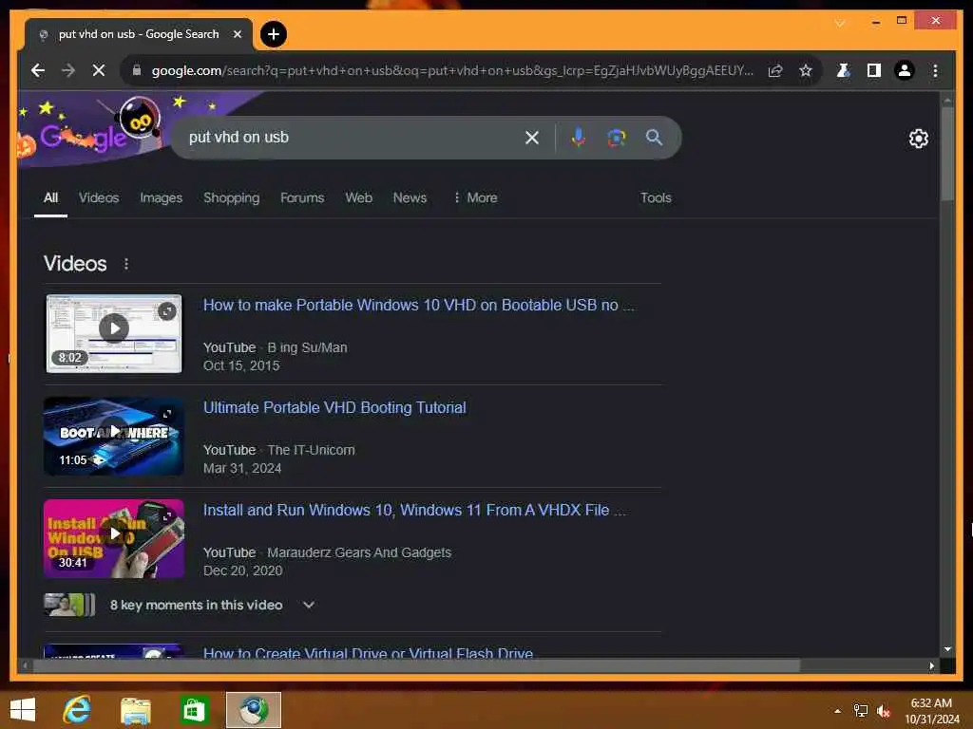
Task: Open Google quick settings gear
Action: coord(919,139)
